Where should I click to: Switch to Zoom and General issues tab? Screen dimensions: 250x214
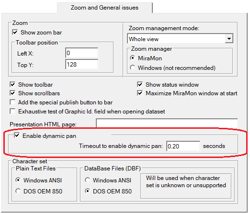click(x=104, y=8)
